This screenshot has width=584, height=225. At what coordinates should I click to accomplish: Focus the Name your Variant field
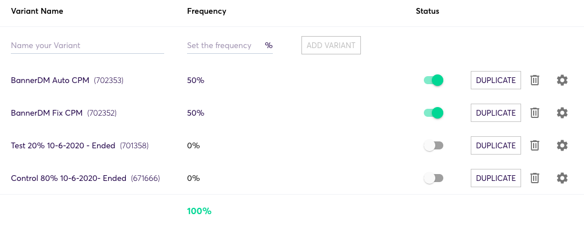(88, 45)
